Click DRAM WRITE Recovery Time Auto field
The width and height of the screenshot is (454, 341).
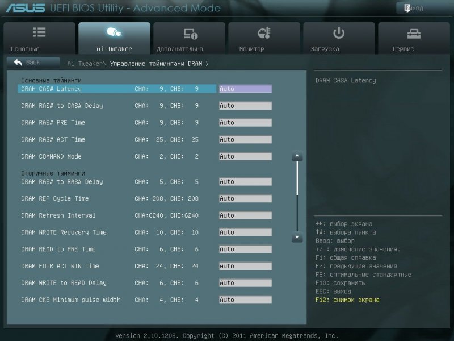pos(245,232)
